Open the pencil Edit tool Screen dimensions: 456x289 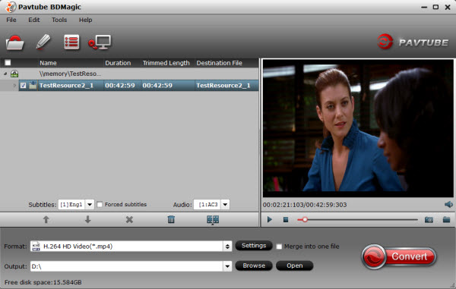click(x=43, y=42)
